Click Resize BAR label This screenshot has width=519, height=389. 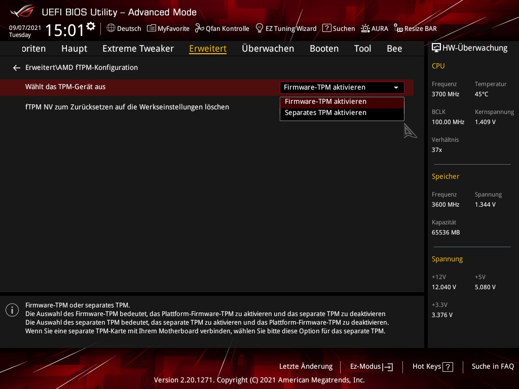(x=420, y=29)
